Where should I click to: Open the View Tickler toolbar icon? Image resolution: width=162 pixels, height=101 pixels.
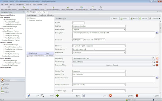tap(93, 8)
